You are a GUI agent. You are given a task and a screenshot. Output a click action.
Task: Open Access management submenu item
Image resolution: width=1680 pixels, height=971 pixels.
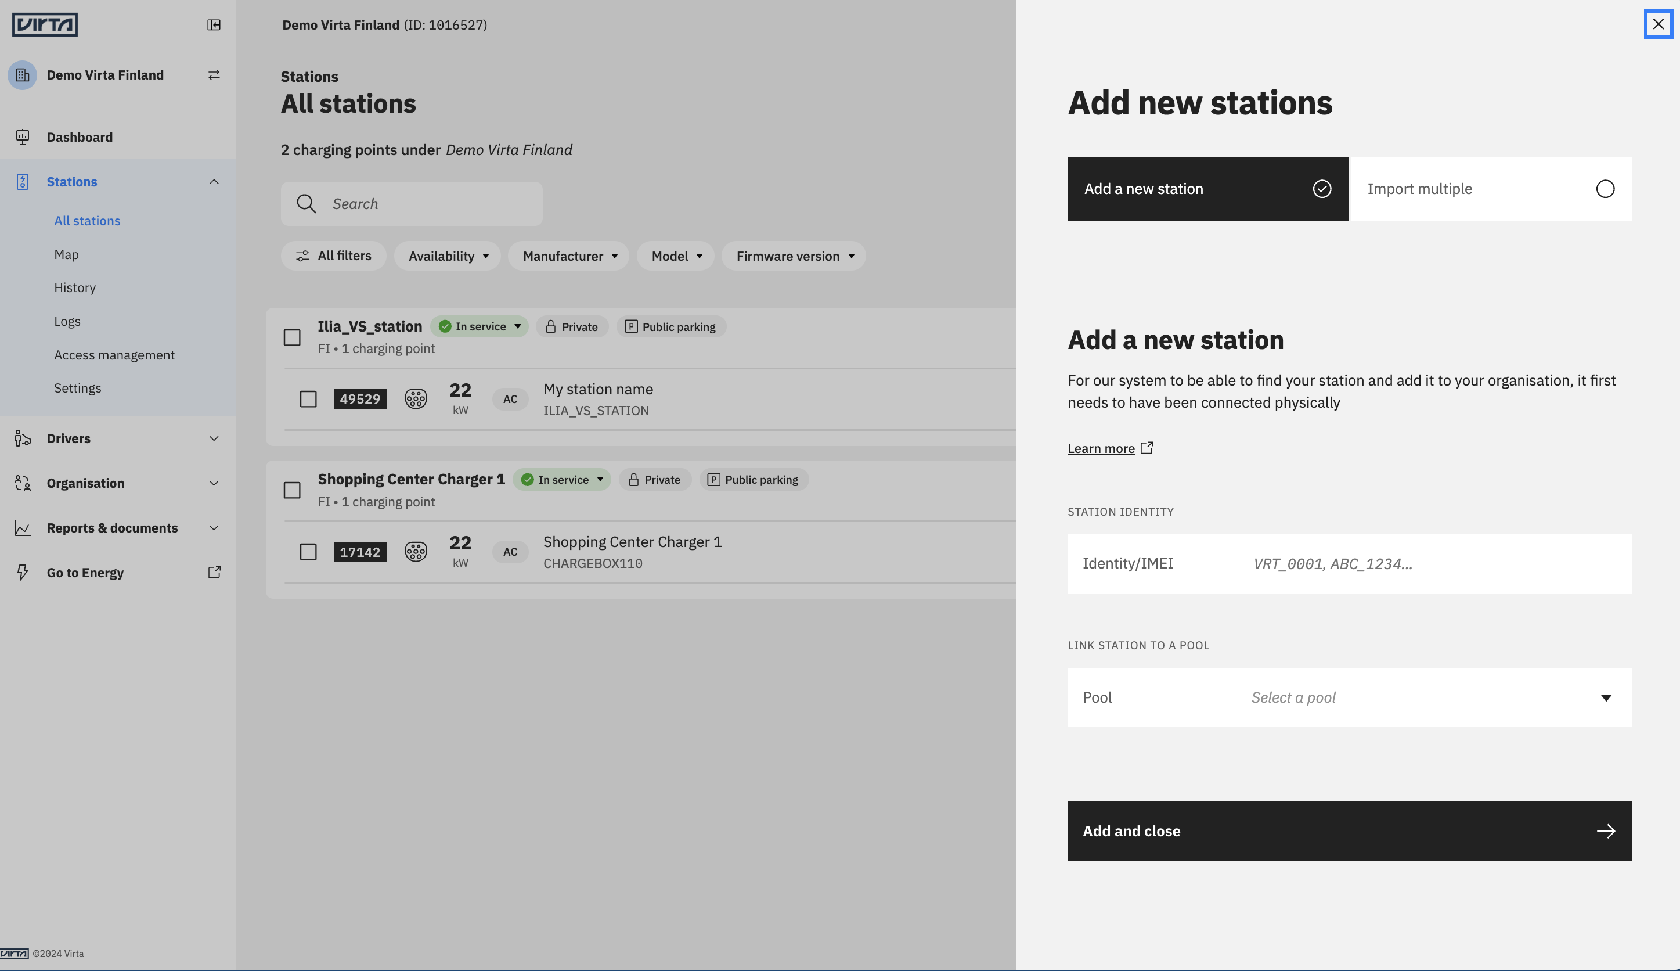tap(114, 355)
